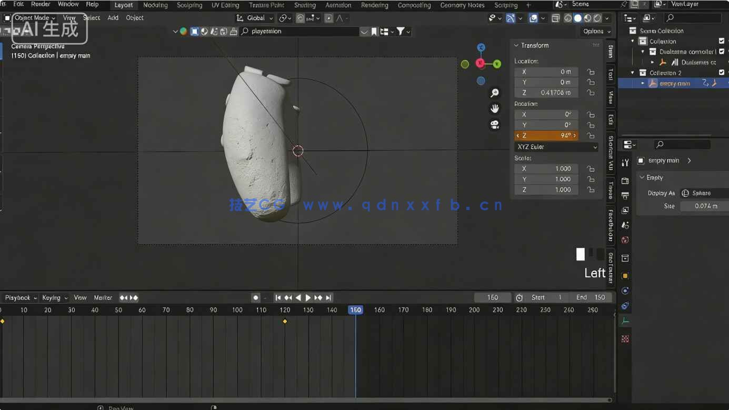This screenshot has height=410, width=729.
Task: Switch to Rendered viewport shading
Action: pos(597,17)
